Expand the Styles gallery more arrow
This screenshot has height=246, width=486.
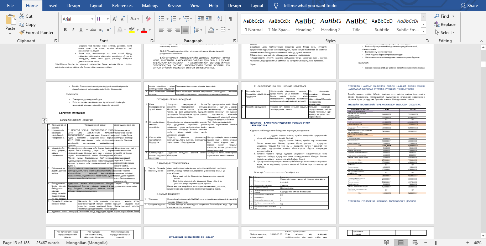[x=424, y=31]
